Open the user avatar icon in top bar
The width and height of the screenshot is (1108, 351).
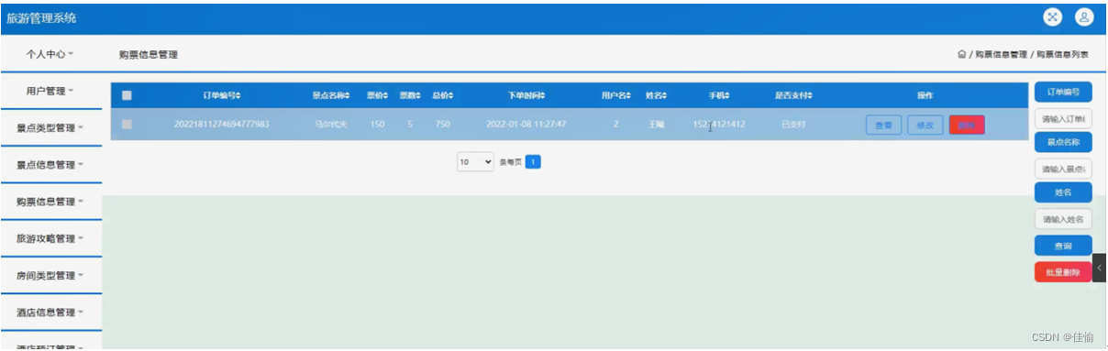coord(1084,16)
